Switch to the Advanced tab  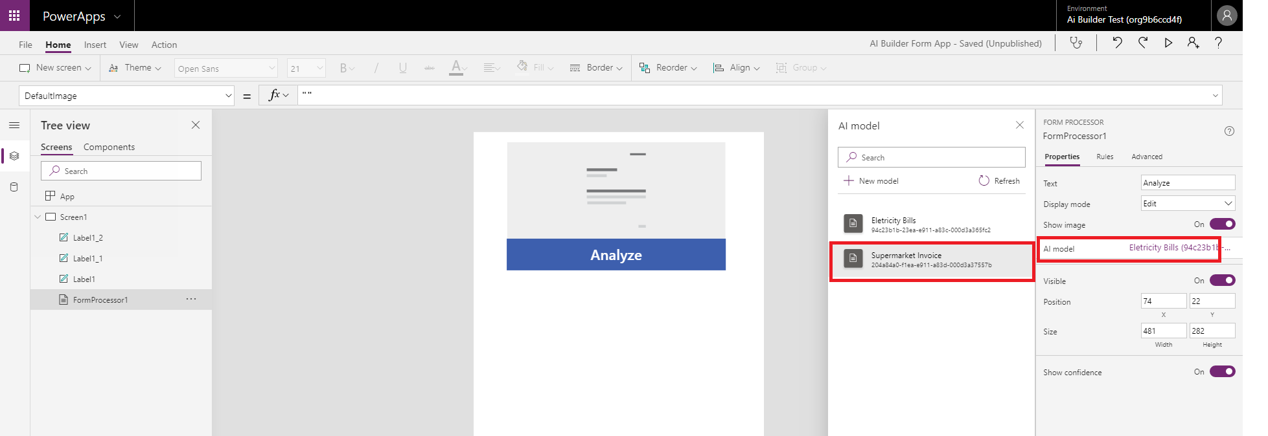pyautogui.click(x=1146, y=157)
